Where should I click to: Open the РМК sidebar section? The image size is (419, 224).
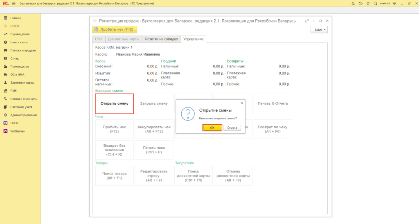pyautogui.click(x=14, y=91)
